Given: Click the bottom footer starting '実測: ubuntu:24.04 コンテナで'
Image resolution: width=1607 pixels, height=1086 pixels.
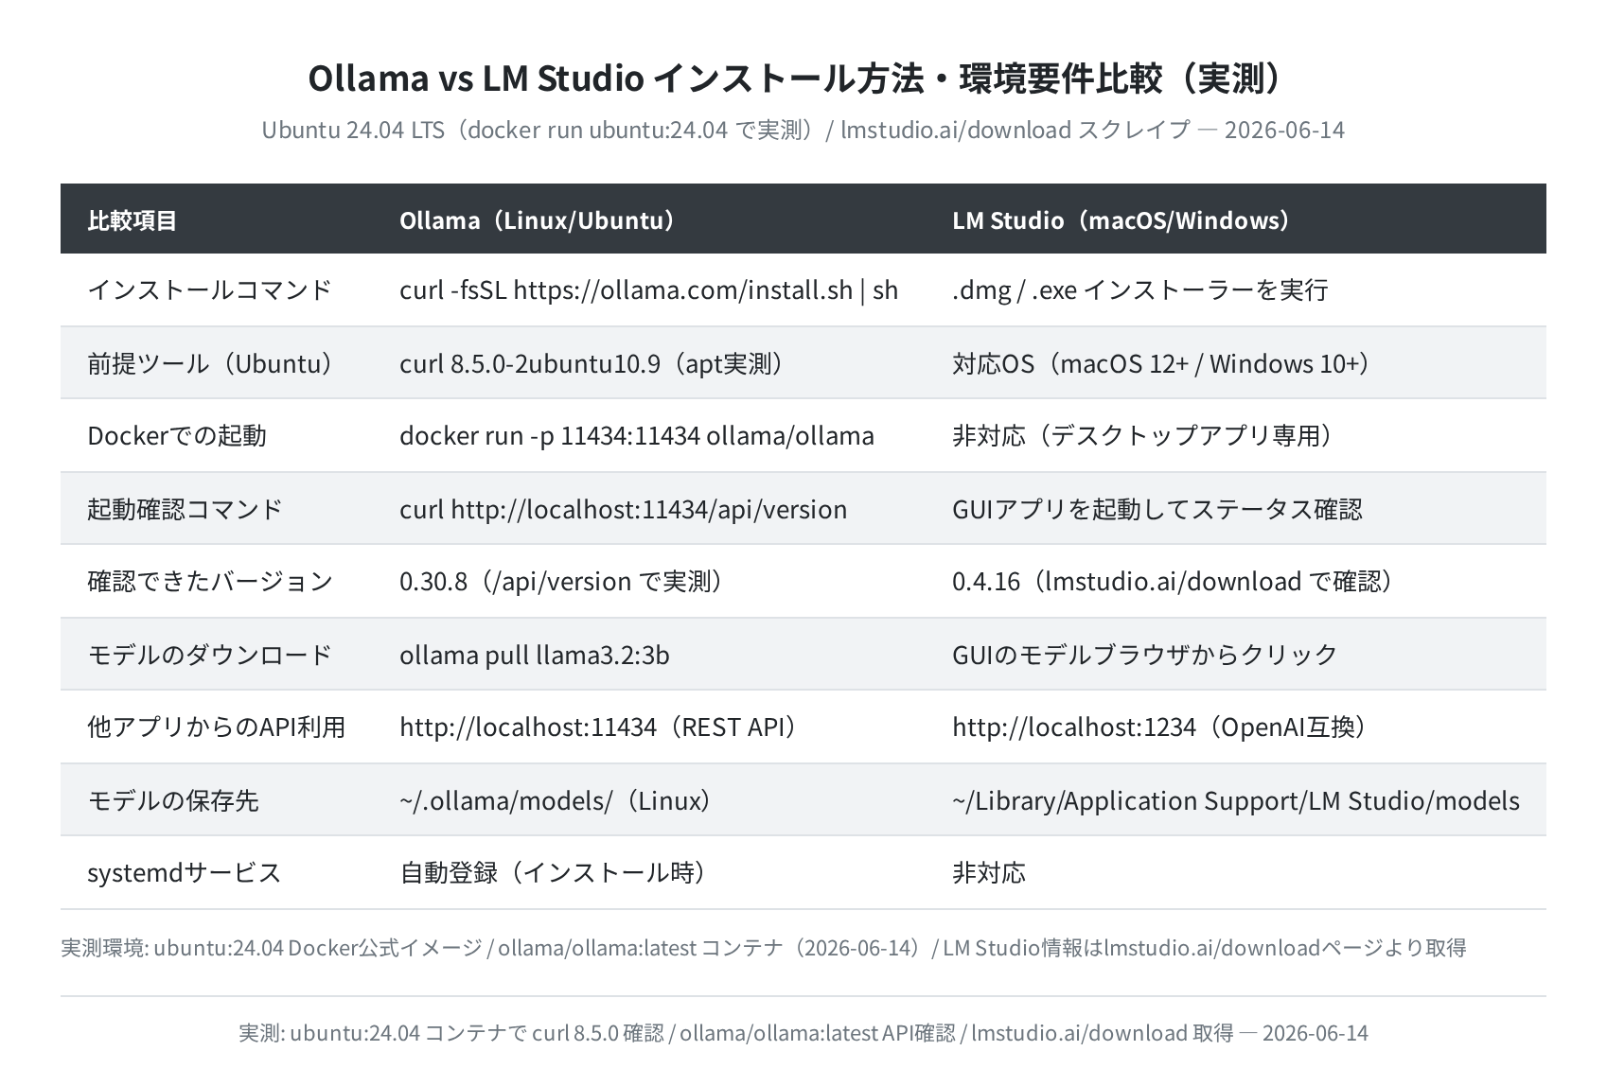Looking at the screenshot, I should coord(803,1033).
